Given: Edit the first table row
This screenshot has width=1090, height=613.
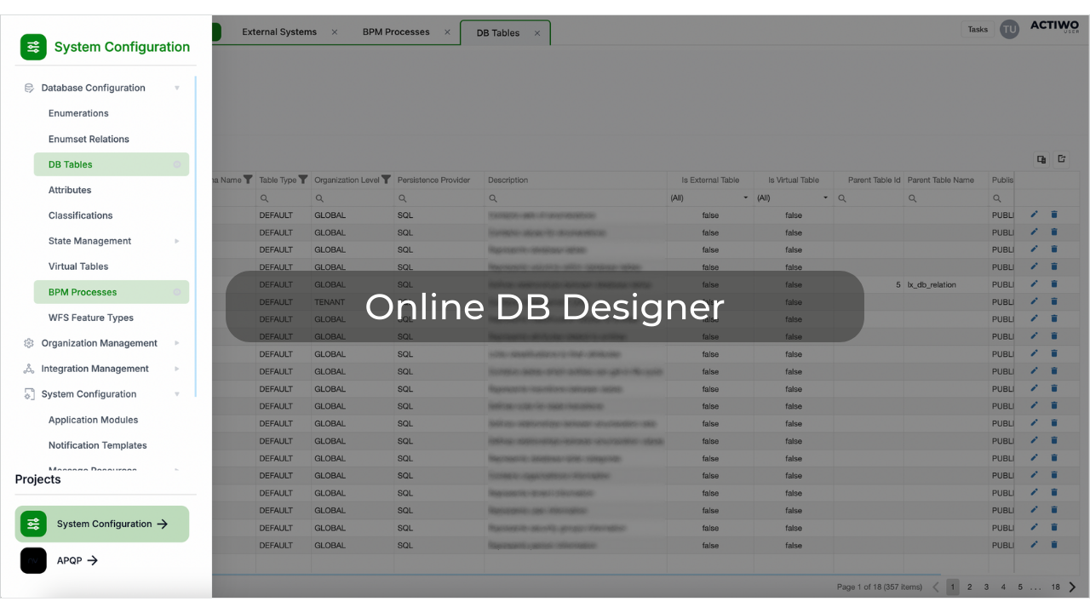Looking at the screenshot, I should click(1035, 215).
